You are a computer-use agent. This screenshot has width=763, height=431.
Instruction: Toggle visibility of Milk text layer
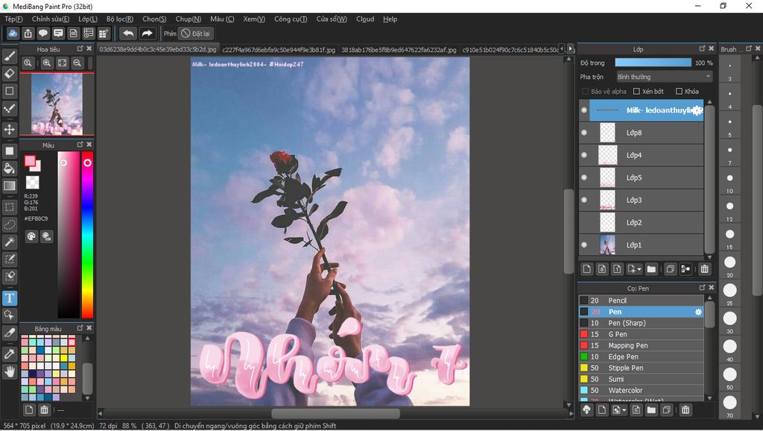(x=584, y=110)
